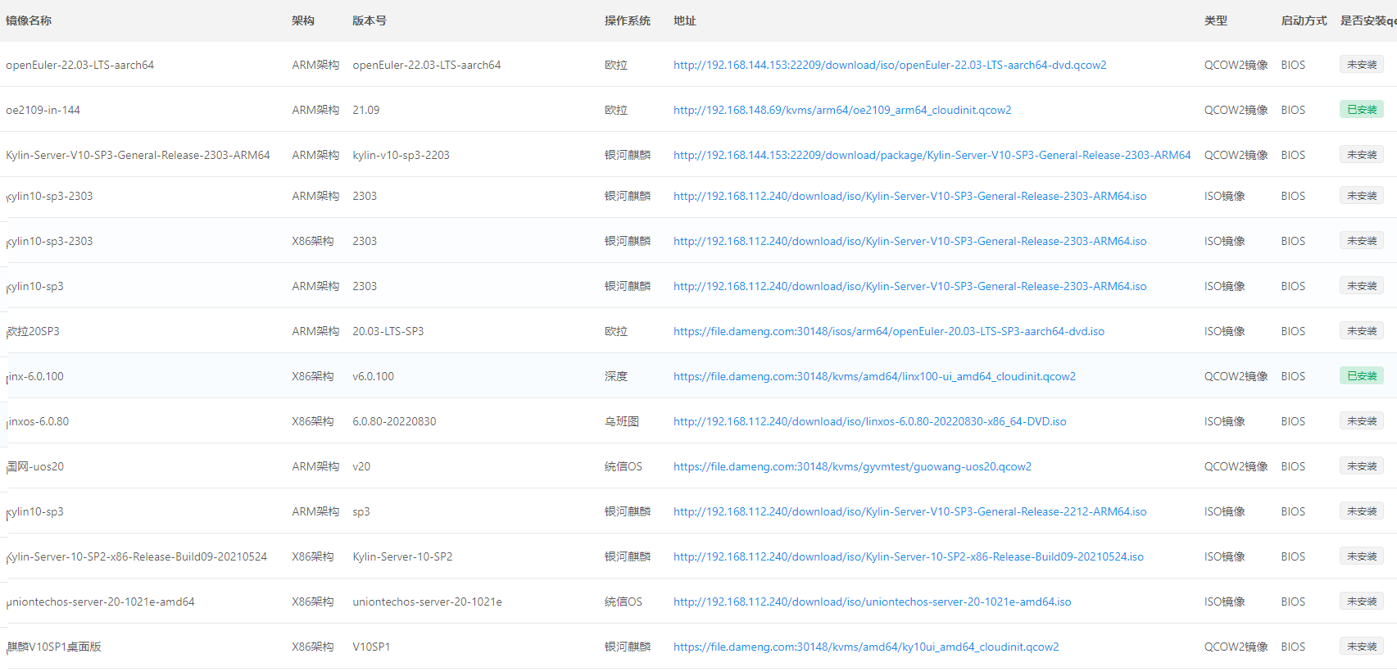Click the 架构 column header

click(303, 20)
